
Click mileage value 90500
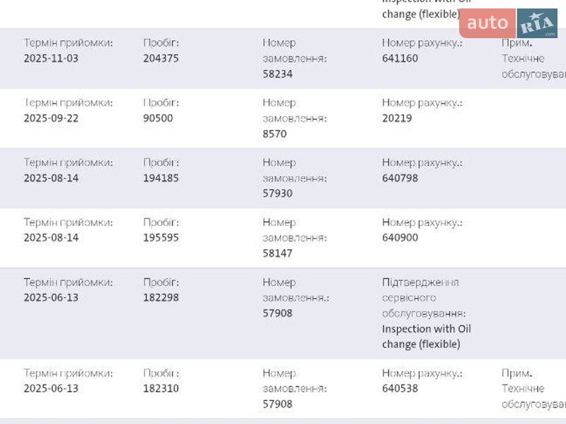tap(158, 118)
